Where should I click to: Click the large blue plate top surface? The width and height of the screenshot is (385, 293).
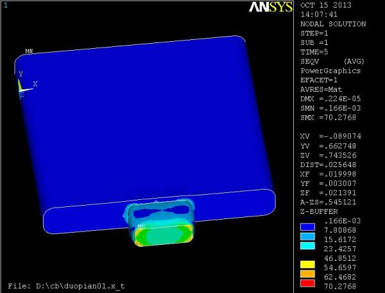point(145,123)
